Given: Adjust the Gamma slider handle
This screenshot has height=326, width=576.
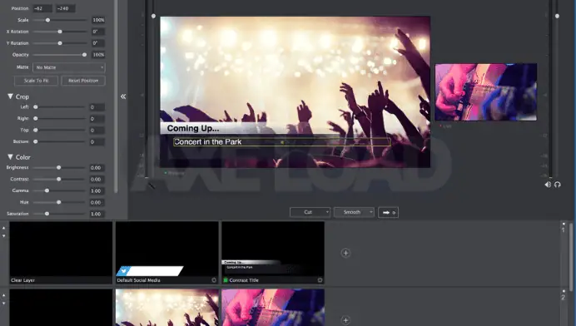Looking at the screenshot, I should click(x=47, y=190).
